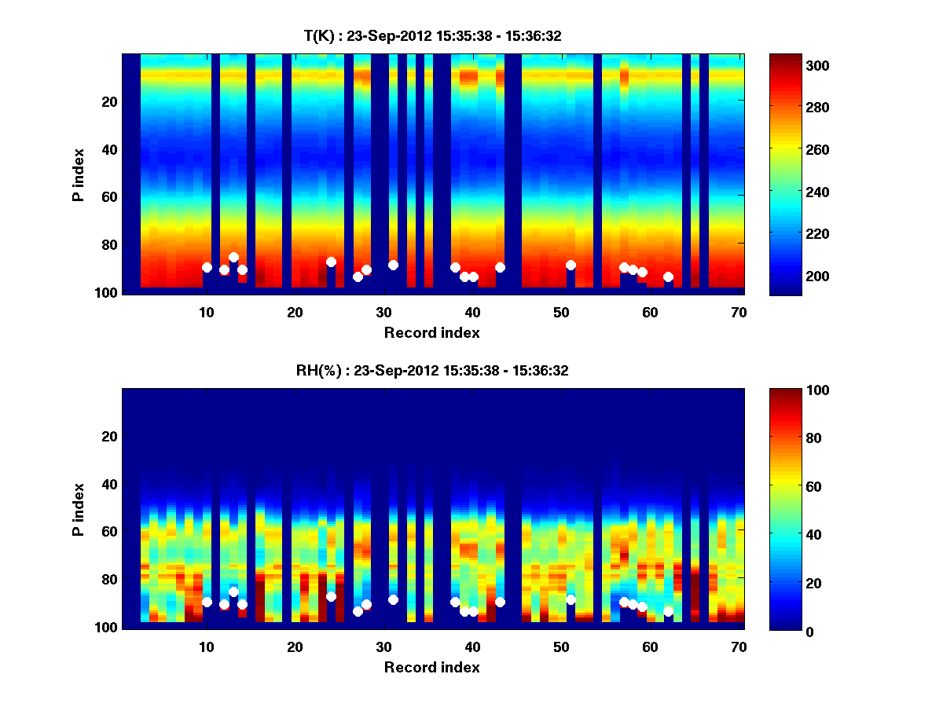Click the white marker at record 51 in temperature plot
Image resolution: width=943 pixels, height=707 pixels.
(x=571, y=266)
